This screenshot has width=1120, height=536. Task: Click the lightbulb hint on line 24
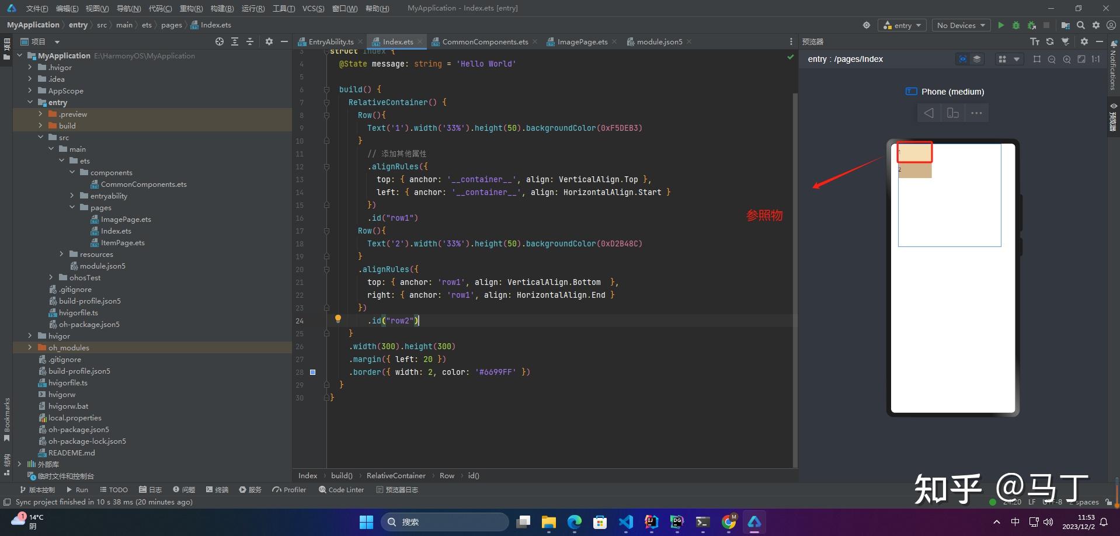tap(338, 319)
